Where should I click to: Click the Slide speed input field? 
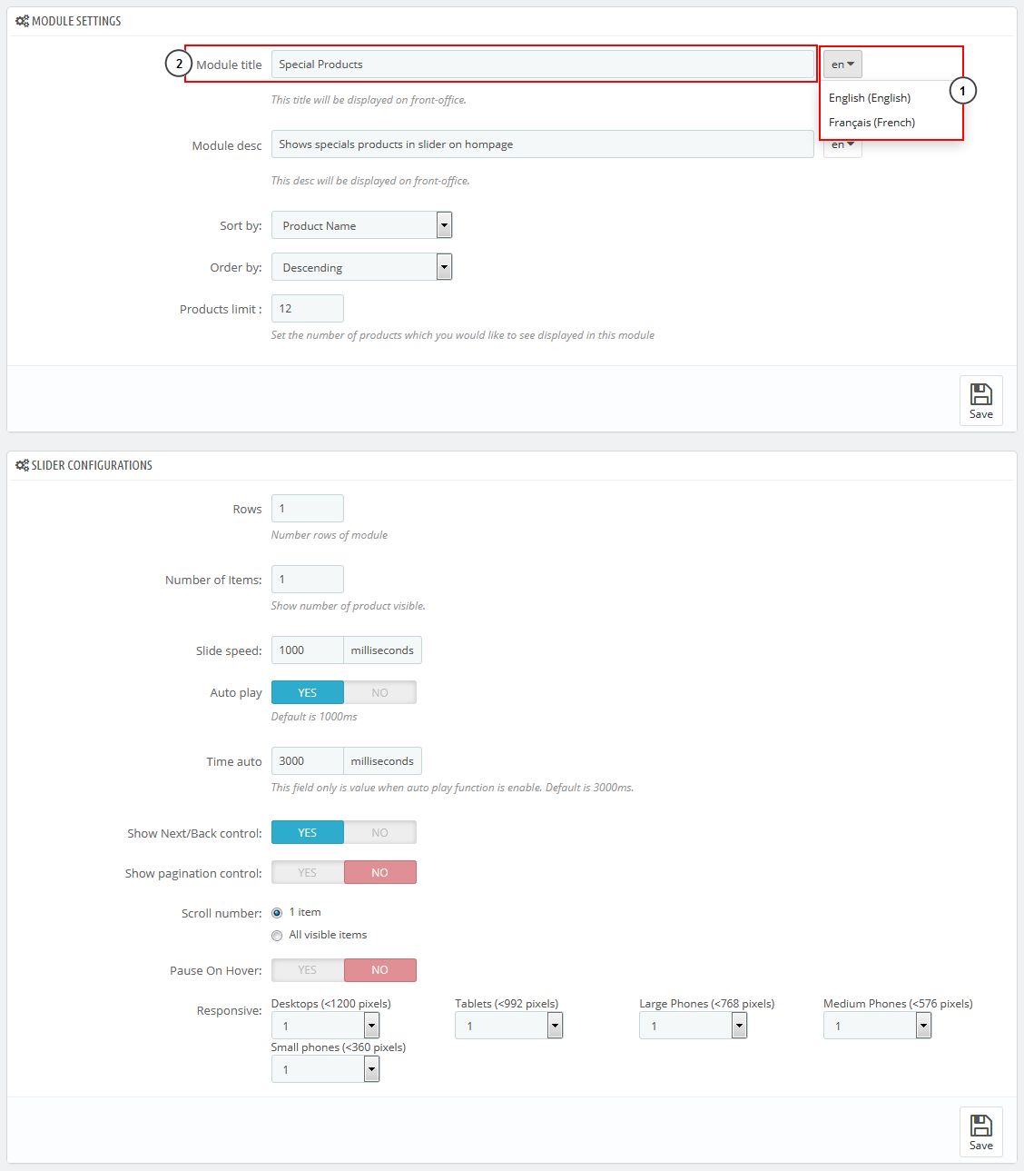[x=307, y=650]
